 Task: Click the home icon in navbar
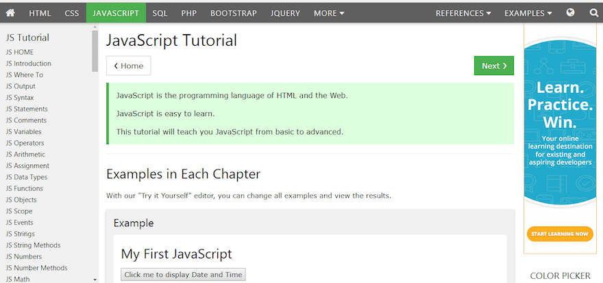click(x=10, y=12)
